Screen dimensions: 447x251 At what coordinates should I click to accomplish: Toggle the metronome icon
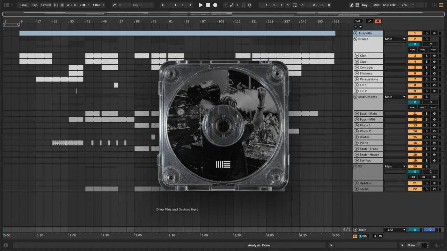click(83, 5)
